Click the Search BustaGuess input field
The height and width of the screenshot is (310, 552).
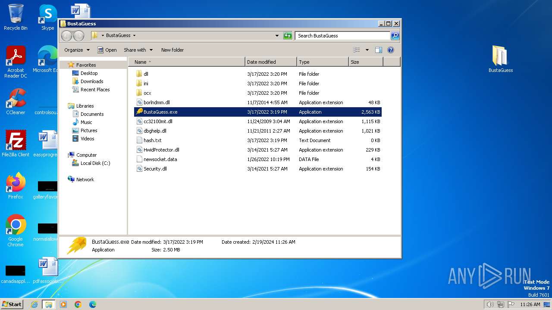342,36
